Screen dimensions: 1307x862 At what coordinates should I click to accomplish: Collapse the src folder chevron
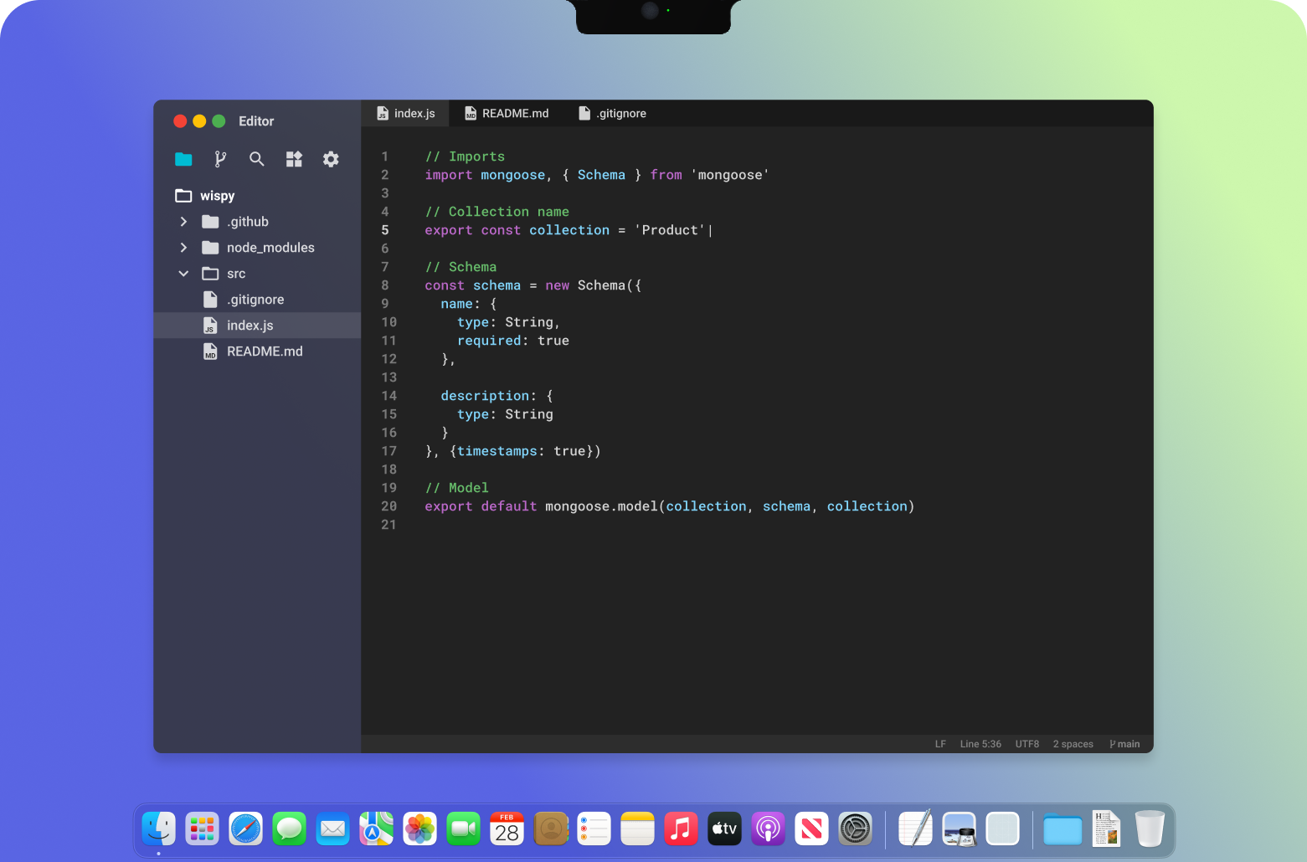(183, 274)
